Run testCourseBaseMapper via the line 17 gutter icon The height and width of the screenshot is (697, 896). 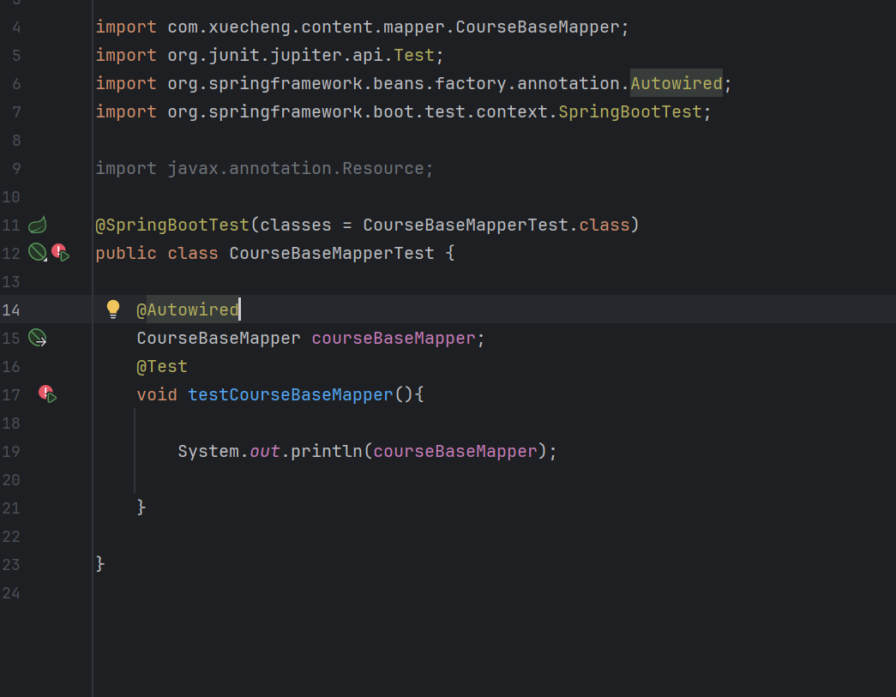pyautogui.click(x=48, y=394)
